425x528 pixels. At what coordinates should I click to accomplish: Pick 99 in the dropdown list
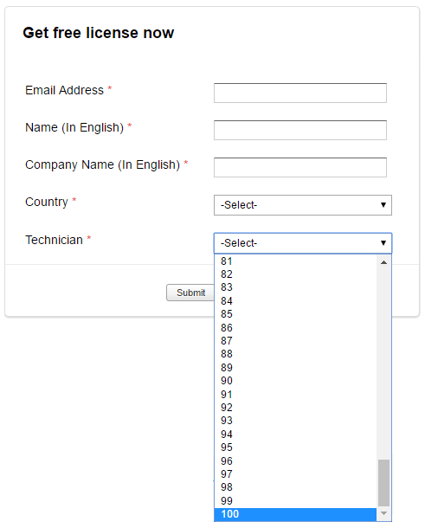295,500
